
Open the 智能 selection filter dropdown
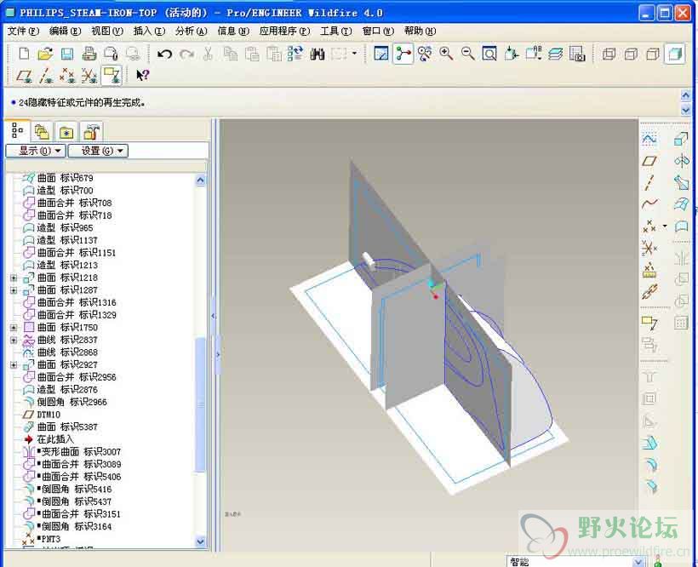638,562
